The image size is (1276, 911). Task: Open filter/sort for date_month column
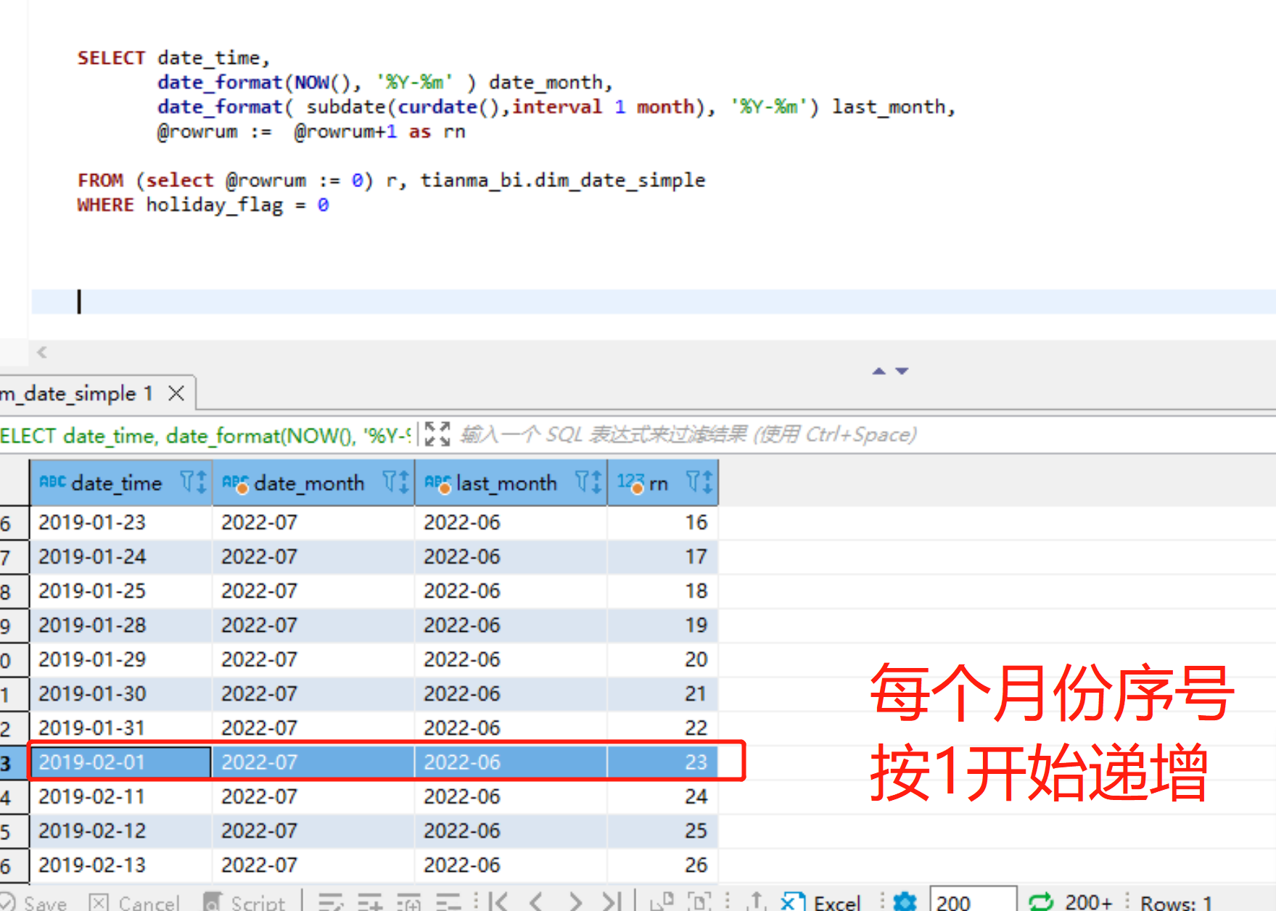point(396,482)
